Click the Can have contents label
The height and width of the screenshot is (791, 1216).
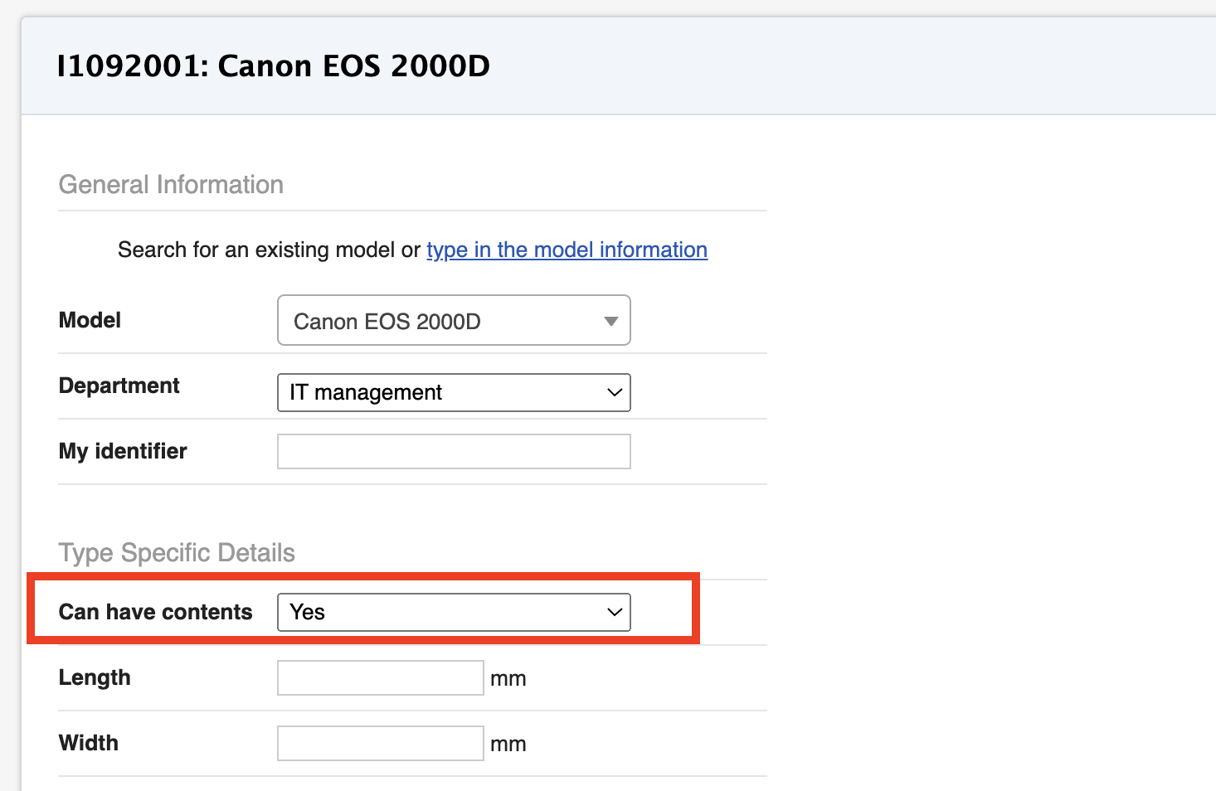pyautogui.click(x=155, y=612)
